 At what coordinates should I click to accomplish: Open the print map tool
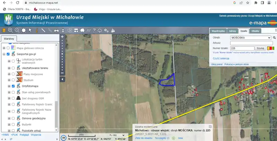(56, 31)
